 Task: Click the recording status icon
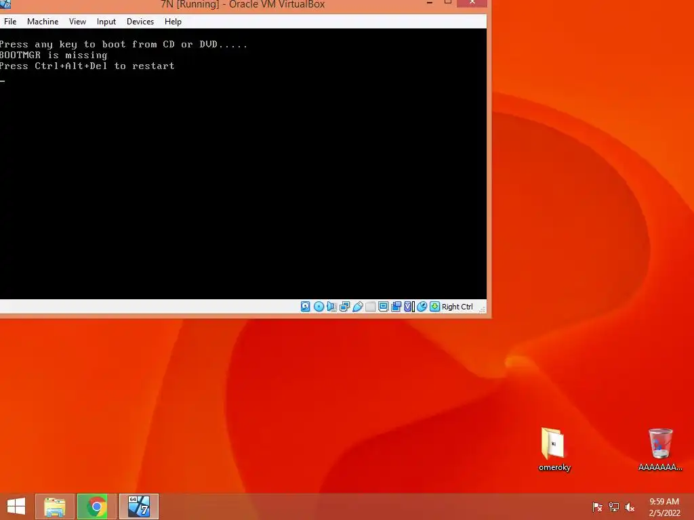point(396,307)
